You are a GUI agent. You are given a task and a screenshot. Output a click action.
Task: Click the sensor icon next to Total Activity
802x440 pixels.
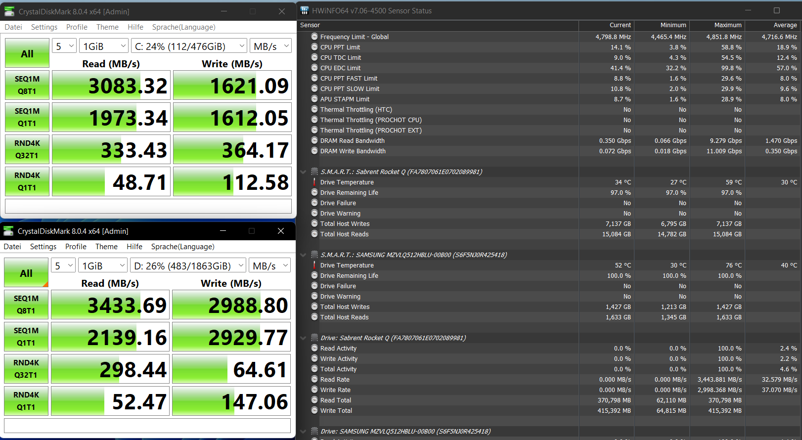(x=314, y=369)
